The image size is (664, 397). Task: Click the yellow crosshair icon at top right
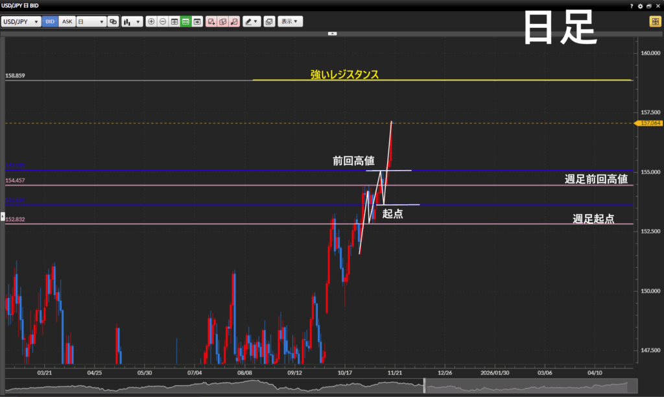(x=655, y=21)
